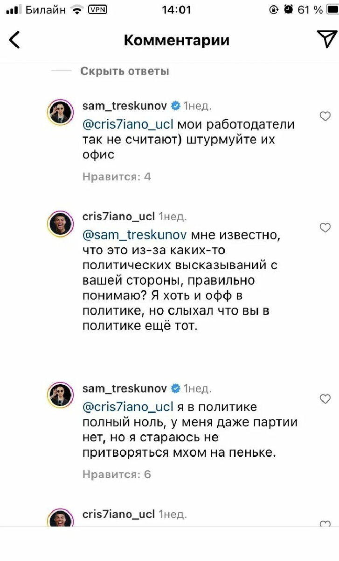Expand likes by tapping Нравится: 4
Image resolution: width=339 pixels, height=561 pixels.
[116, 177]
